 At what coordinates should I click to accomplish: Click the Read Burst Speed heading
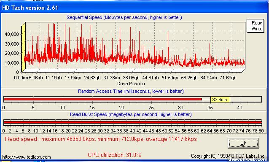pos(131,114)
